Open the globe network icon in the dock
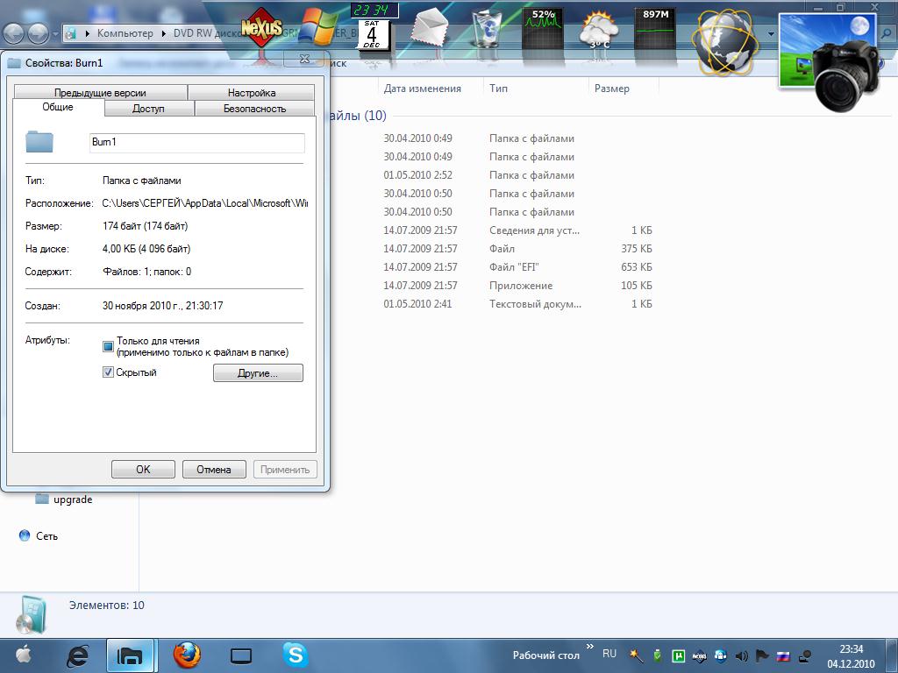Screen dimensions: 898x673 (x=723, y=41)
